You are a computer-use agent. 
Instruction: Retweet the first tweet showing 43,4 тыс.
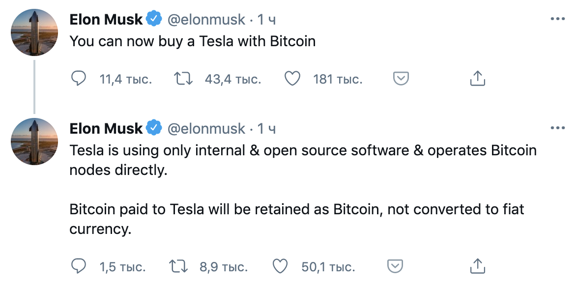tap(183, 79)
